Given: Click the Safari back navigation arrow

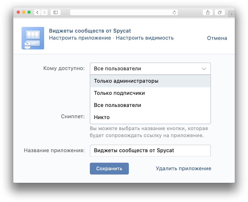Looking at the screenshot, I should (x=37, y=12).
